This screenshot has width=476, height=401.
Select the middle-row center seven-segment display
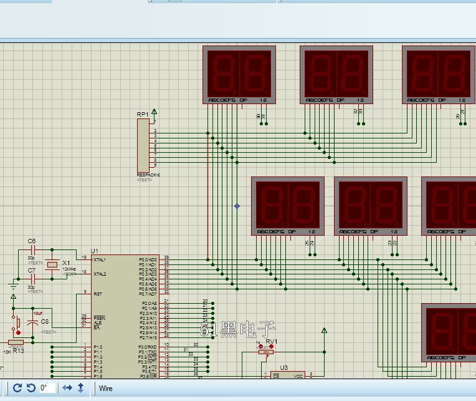click(371, 206)
